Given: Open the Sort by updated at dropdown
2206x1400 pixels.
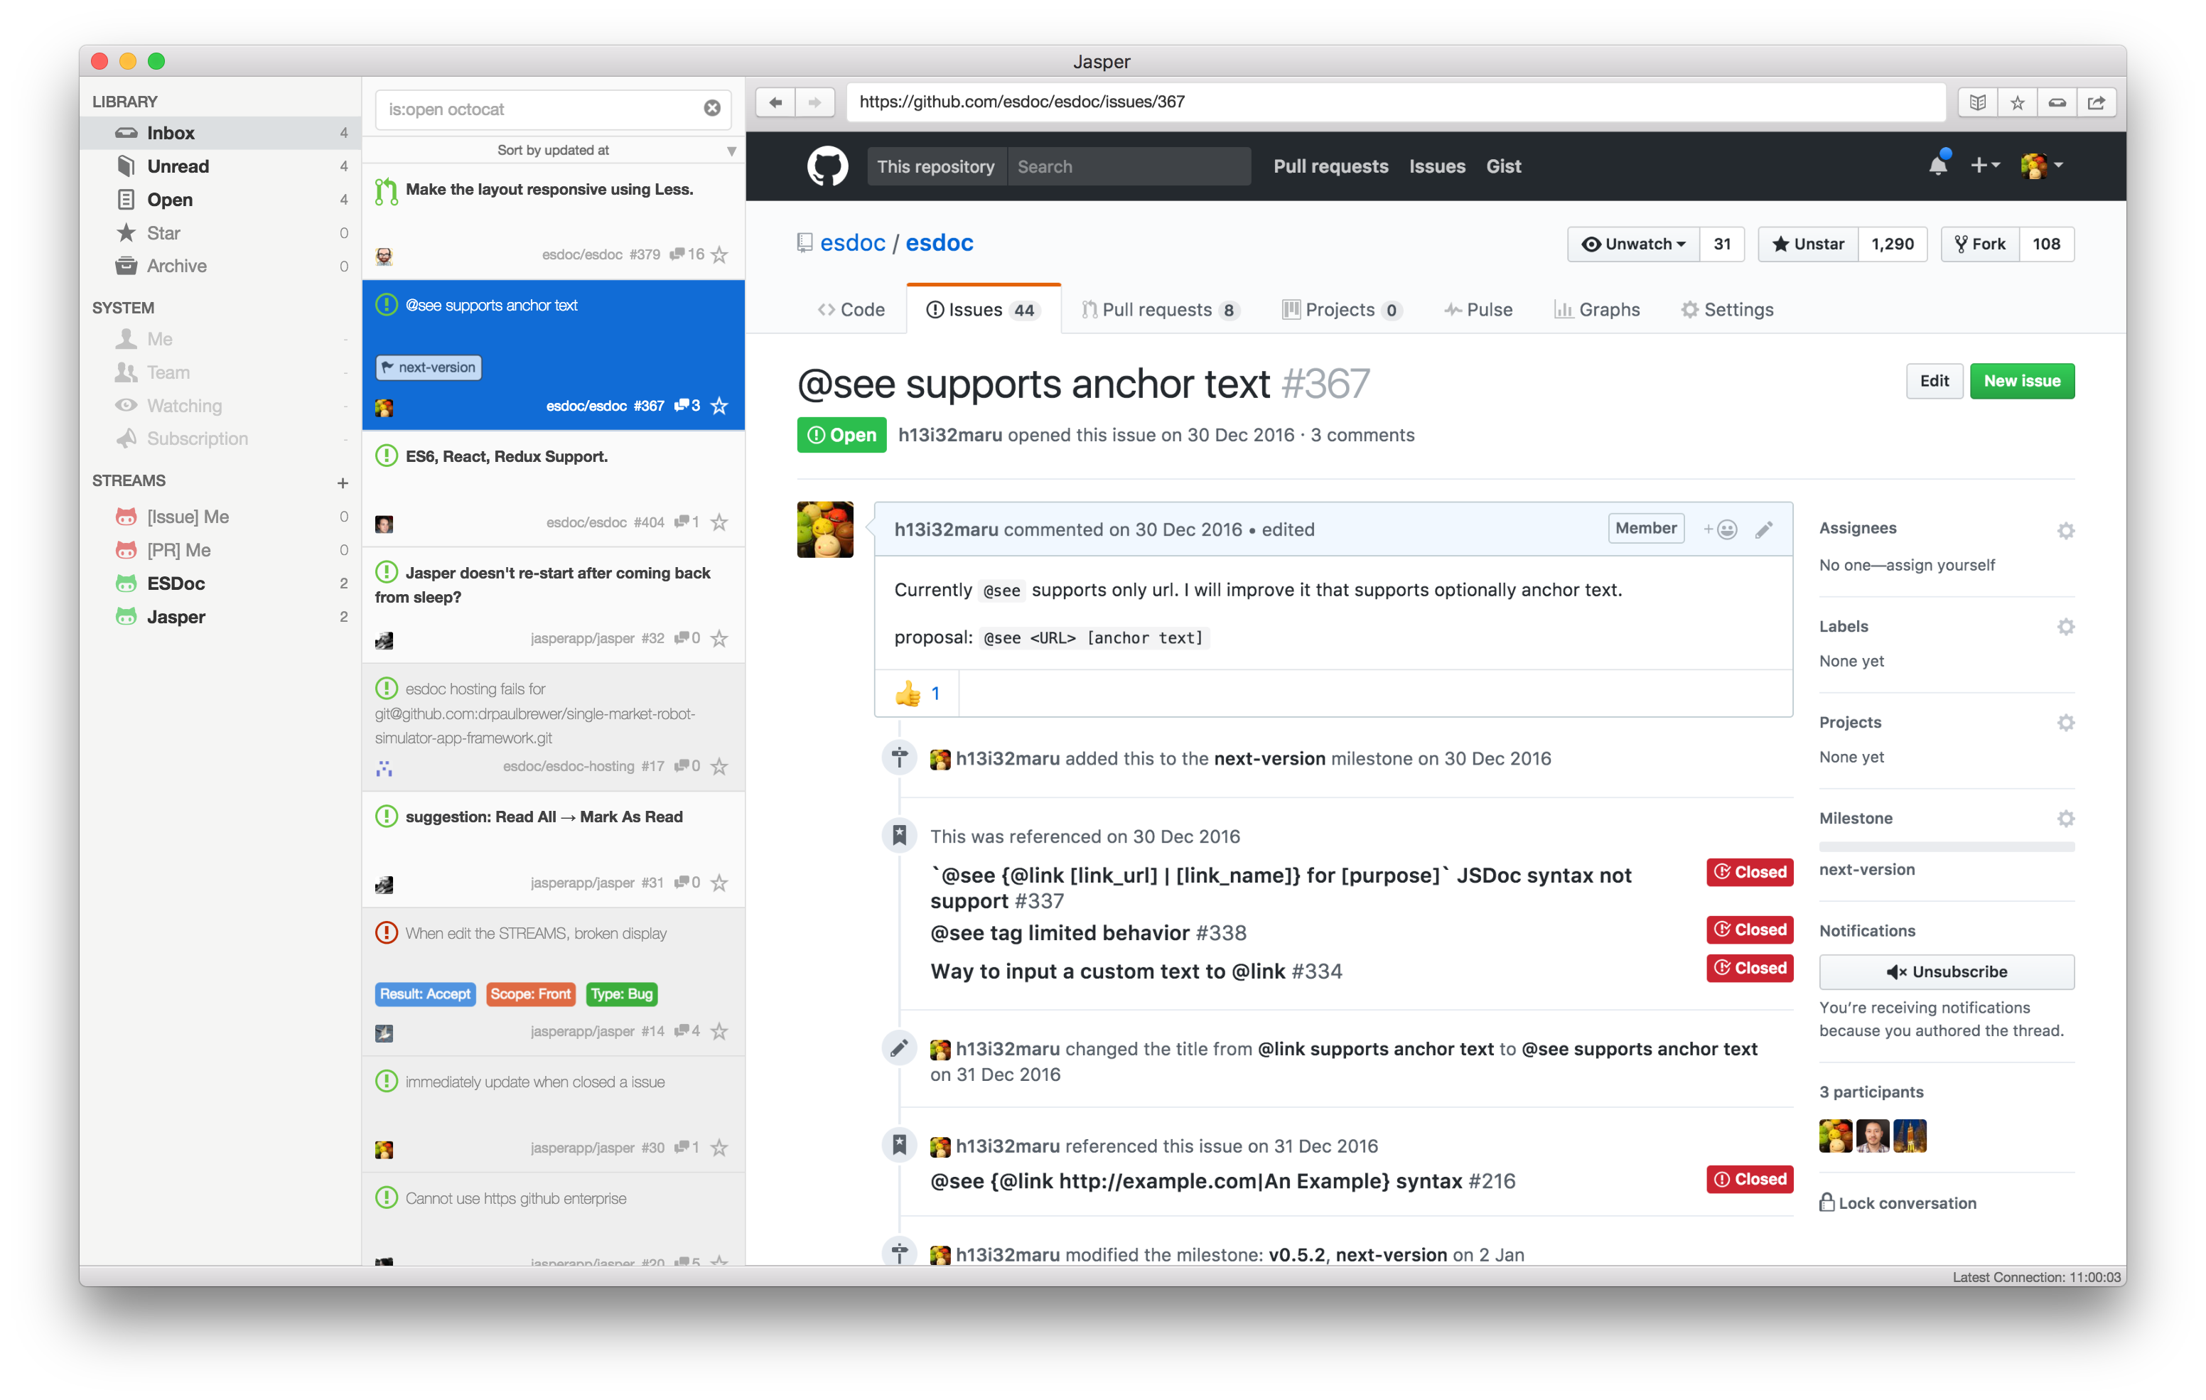Looking at the screenshot, I should coord(554,150).
